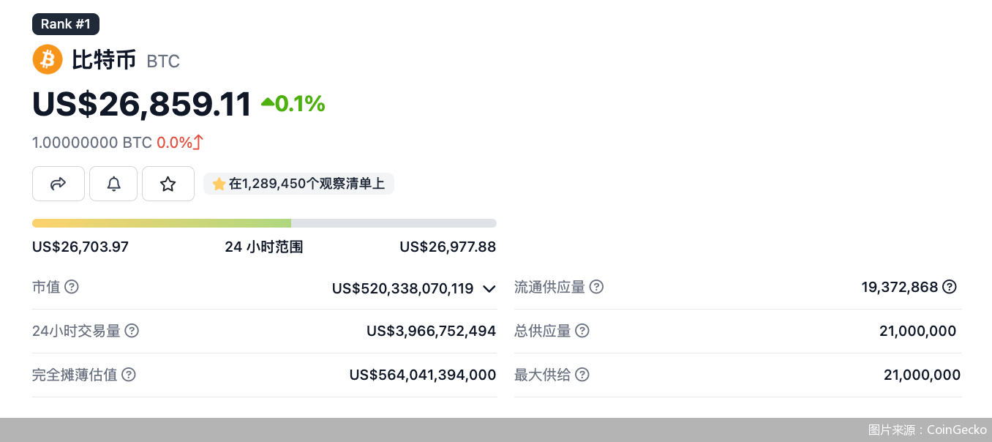
Task: Click the coin name 比特币
Action: (102, 60)
